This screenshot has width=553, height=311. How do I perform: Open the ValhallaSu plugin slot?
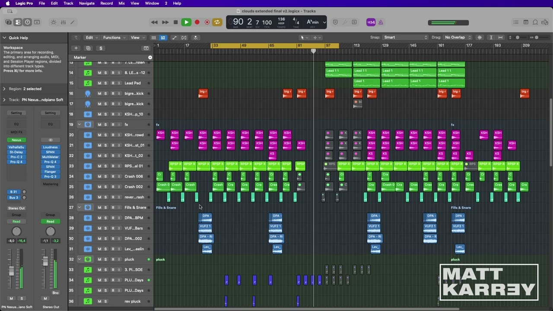click(16, 147)
